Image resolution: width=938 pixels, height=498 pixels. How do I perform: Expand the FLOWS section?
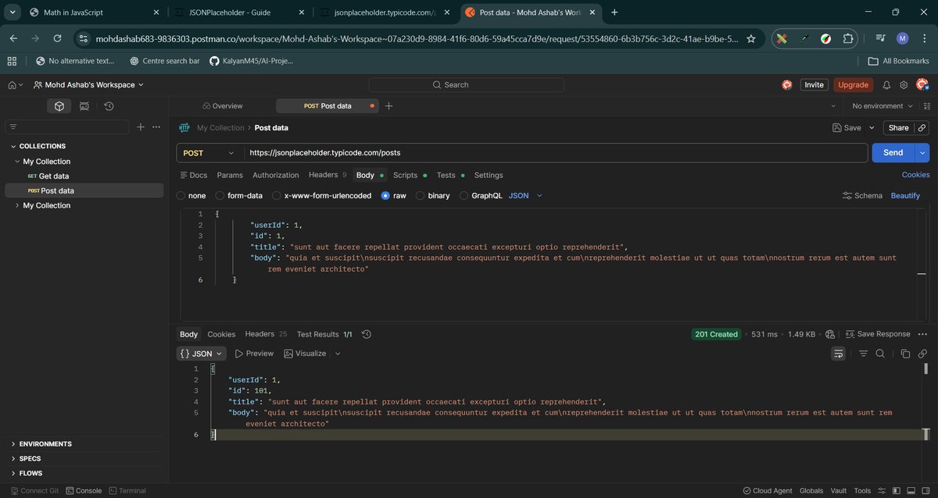coord(13,473)
